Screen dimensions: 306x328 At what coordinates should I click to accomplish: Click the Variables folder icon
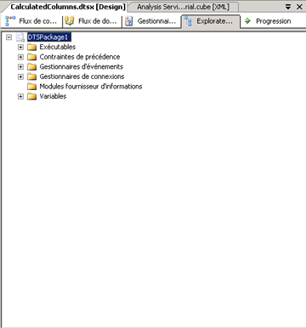31,96
